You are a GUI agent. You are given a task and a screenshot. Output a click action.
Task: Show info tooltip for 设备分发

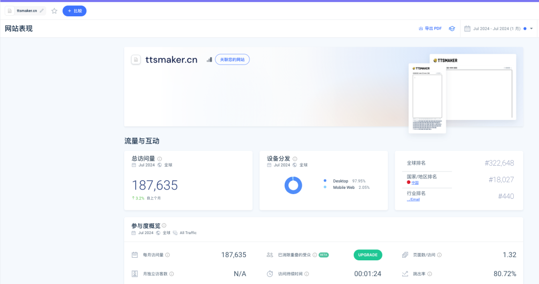(x=295, y=159)
